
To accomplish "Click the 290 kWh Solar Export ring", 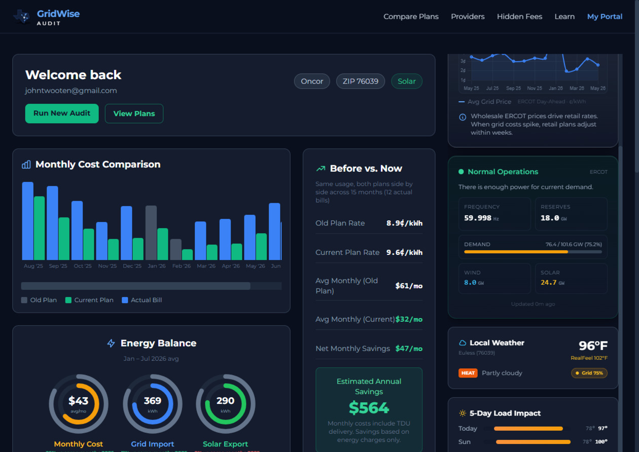I will [x=226, y=404].
